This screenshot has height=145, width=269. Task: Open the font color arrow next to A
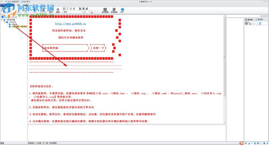click(x=94, y=12)
